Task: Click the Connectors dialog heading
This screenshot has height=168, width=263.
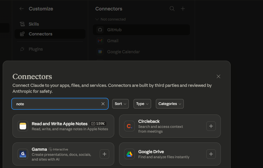Action: (x=32, y=77)
